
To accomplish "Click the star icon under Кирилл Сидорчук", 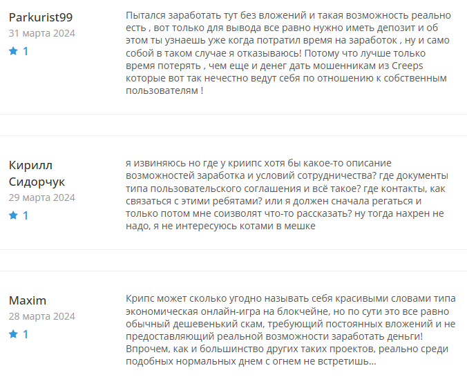I will [13, 215].
